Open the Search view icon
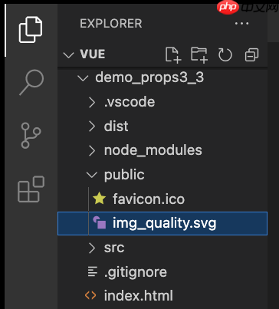 [x=31, y=82]
